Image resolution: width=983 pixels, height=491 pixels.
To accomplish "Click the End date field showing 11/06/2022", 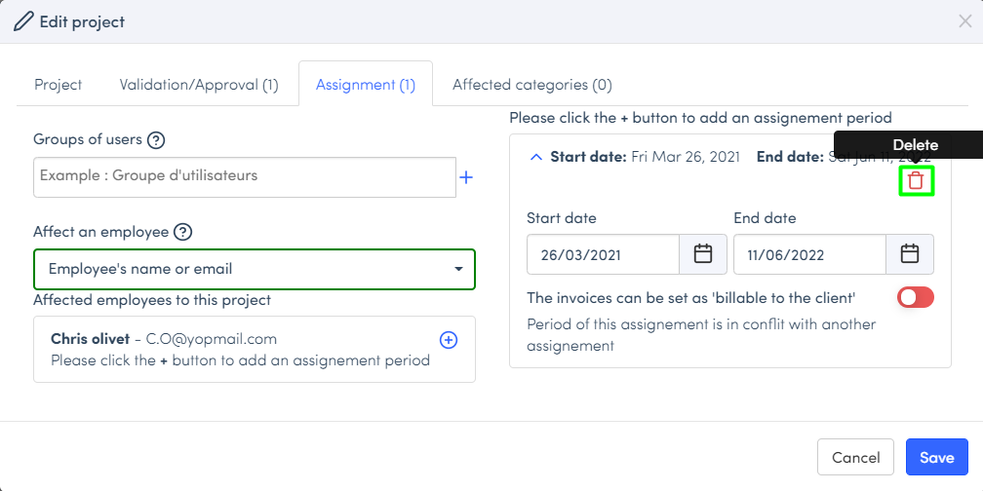I will point(809,254).
